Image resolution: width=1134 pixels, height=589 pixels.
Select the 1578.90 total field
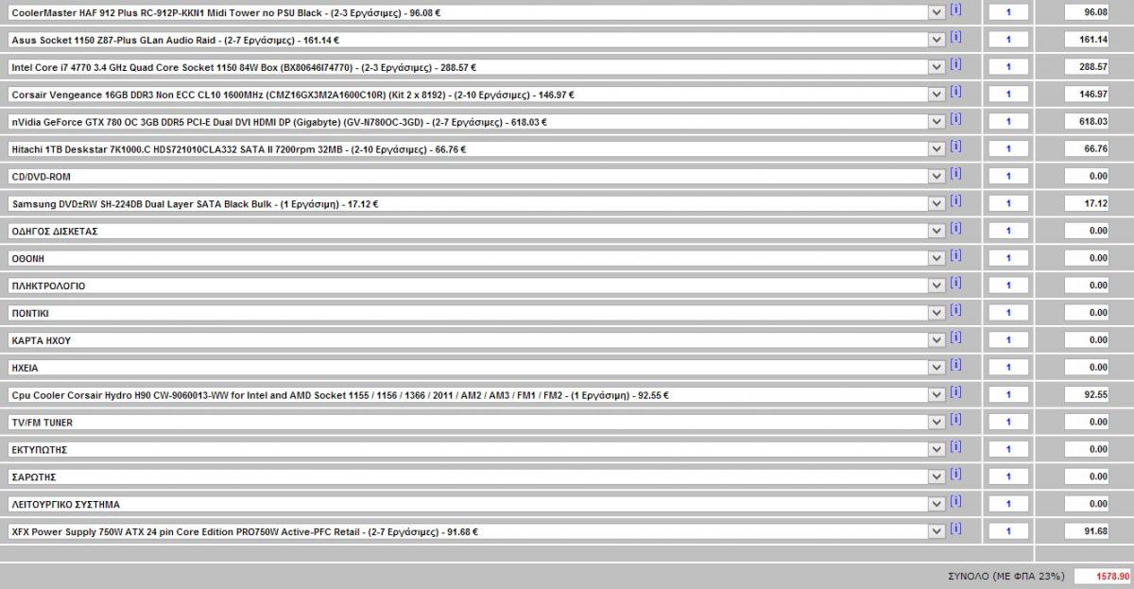(1102, 576)
